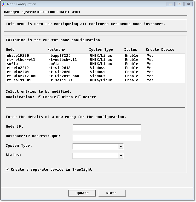Focus the Hostname/IP Address/FQDN field
This screenshot has width=196, height=202.
(107, 137)
